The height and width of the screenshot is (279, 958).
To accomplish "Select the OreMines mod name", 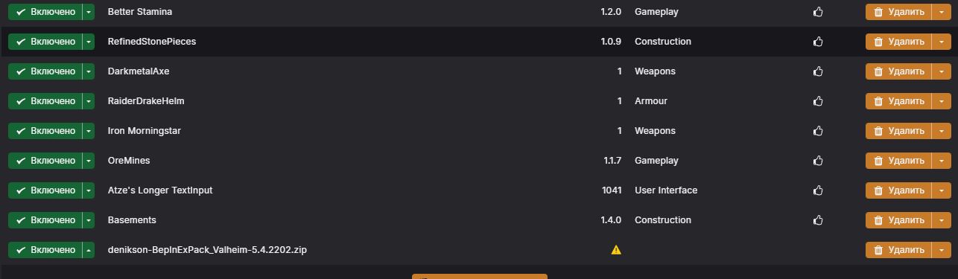I will (129, 161).
